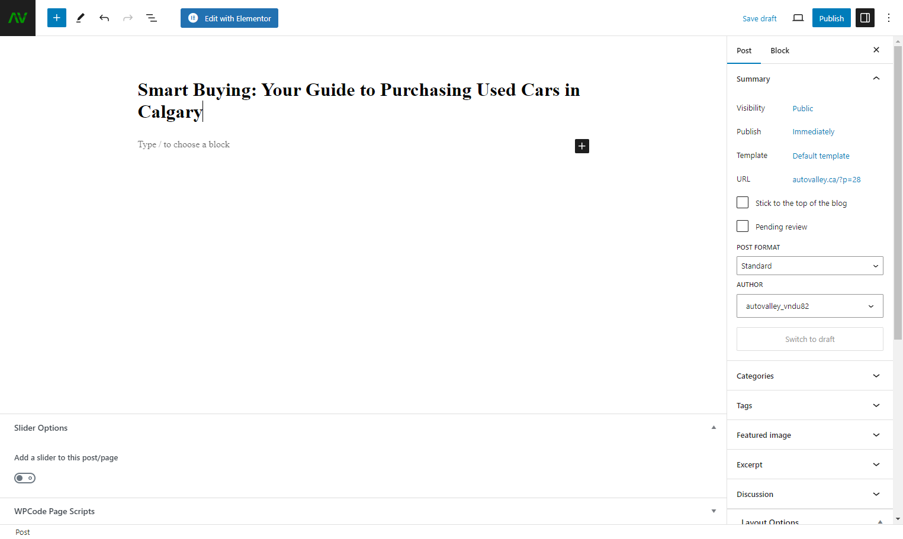Screen dimensions: 903x539
Task: Close the settings sidebar with the X
Action: coord(876,50)
